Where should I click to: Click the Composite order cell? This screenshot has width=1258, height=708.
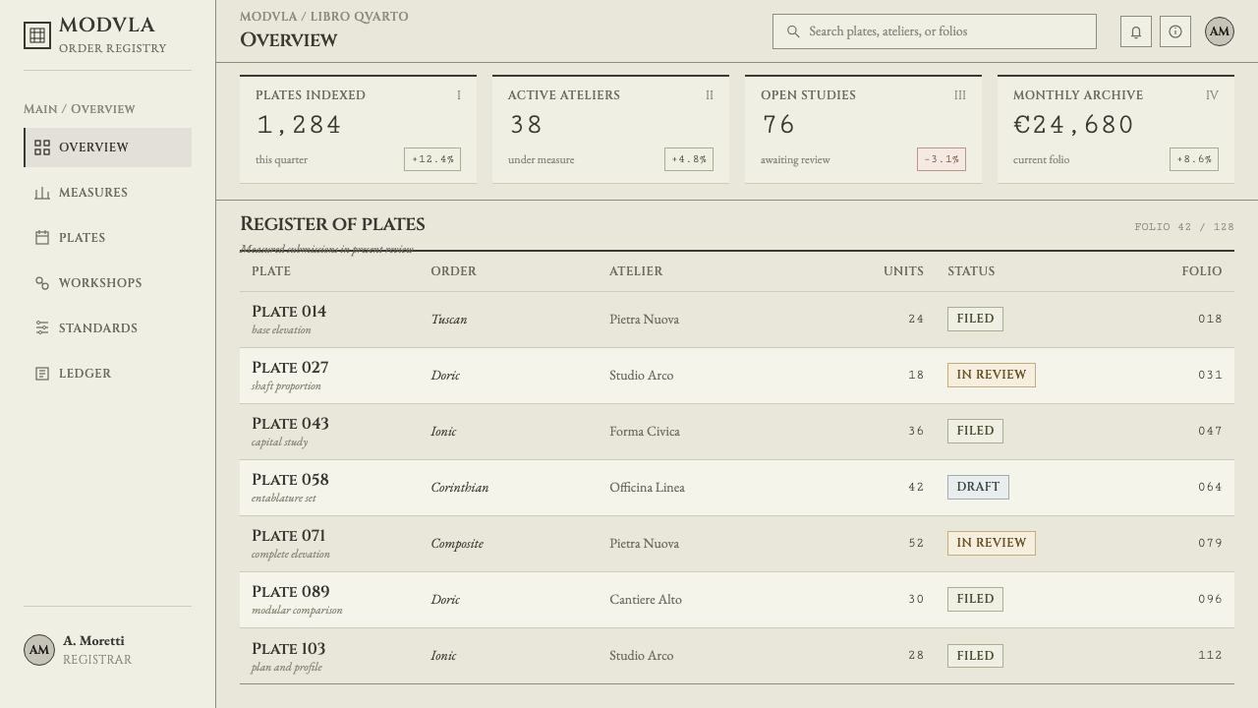[x=456, y=544]
